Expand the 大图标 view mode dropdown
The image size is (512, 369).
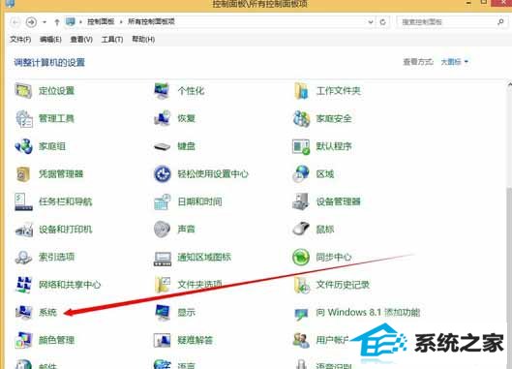(455, 62)
